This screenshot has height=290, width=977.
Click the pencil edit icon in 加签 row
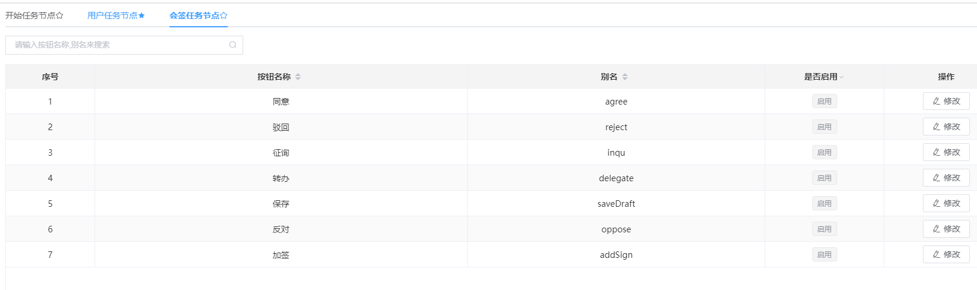click(x=937, y=254)
